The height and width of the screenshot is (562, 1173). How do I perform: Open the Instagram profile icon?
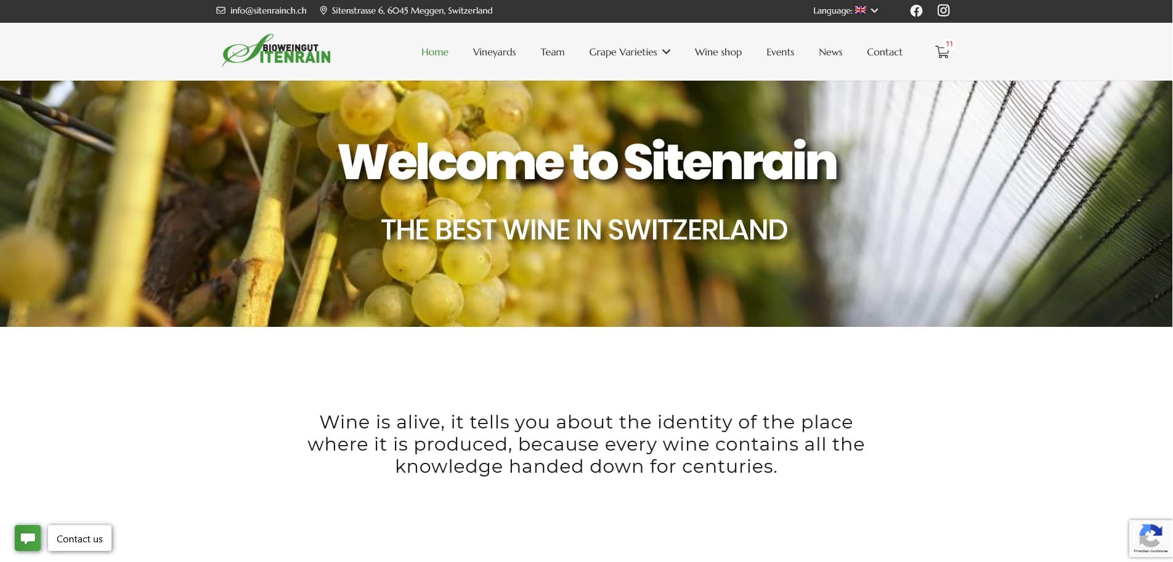943,10
